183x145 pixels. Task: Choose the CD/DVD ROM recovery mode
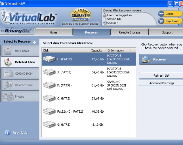coord(20,73)
